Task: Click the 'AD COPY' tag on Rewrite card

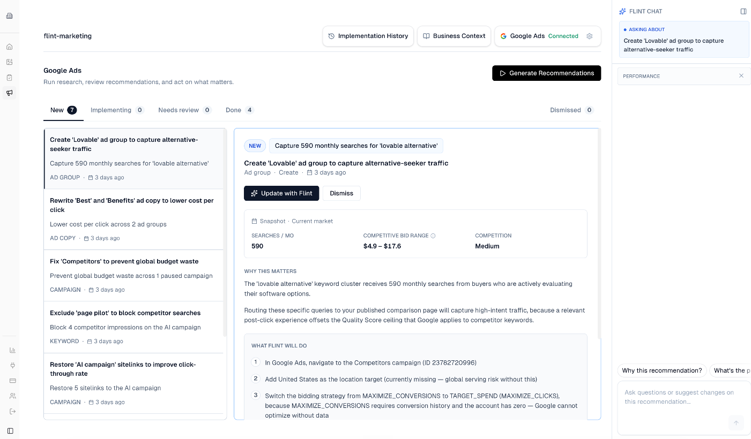Action: click(x=63, y=238)
